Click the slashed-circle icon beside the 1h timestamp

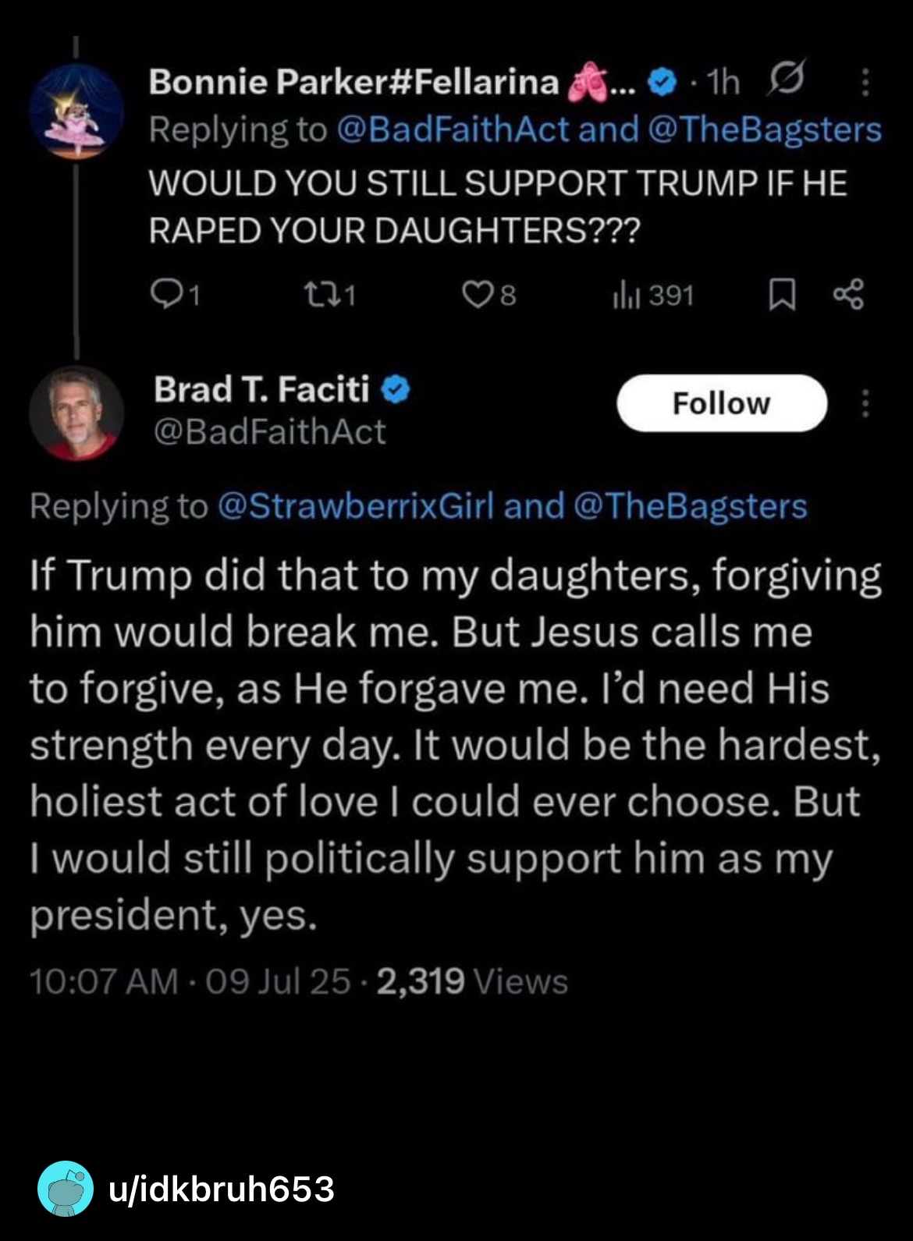coord(786,80)
